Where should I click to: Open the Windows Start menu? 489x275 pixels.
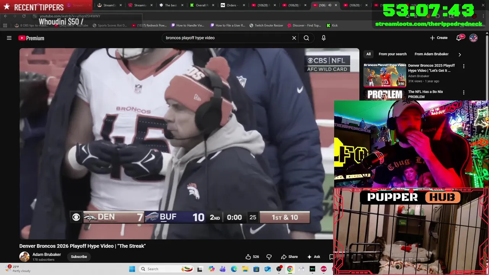132,269
